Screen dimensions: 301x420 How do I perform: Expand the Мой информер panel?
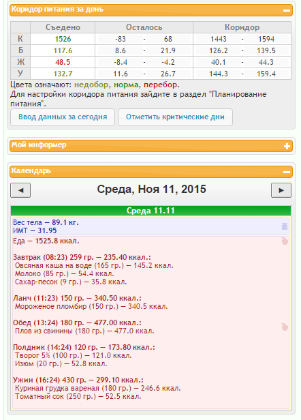point(287,146)
